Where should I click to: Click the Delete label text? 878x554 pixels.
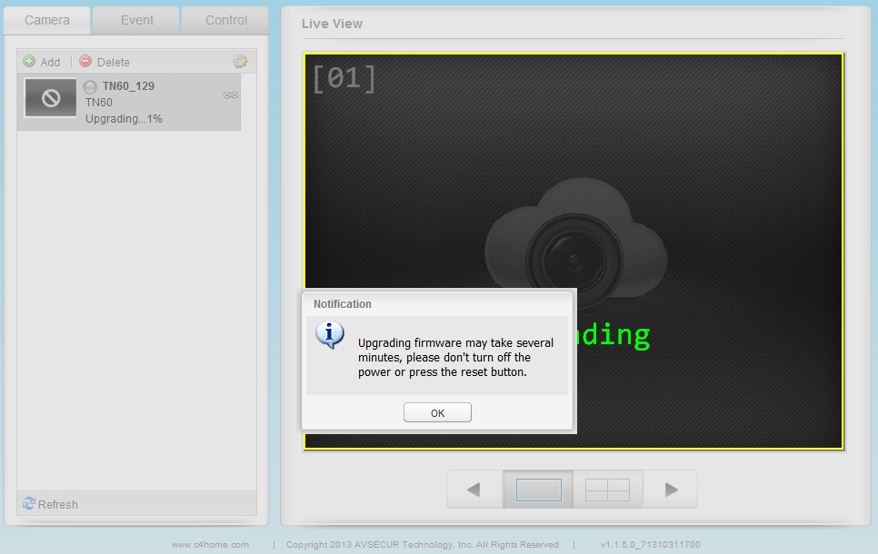(x=113, y=62)
